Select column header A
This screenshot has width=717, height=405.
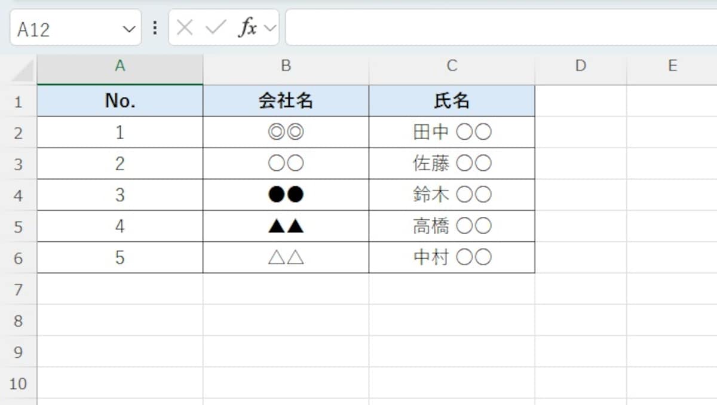119,66
